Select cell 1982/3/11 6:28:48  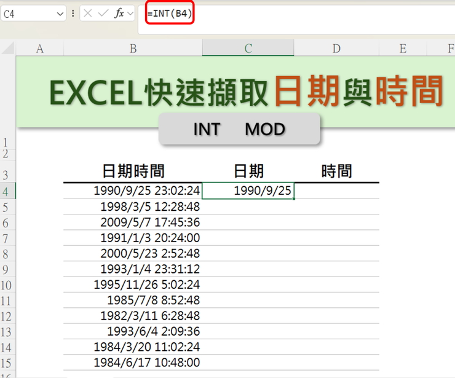tap(133, 316)
